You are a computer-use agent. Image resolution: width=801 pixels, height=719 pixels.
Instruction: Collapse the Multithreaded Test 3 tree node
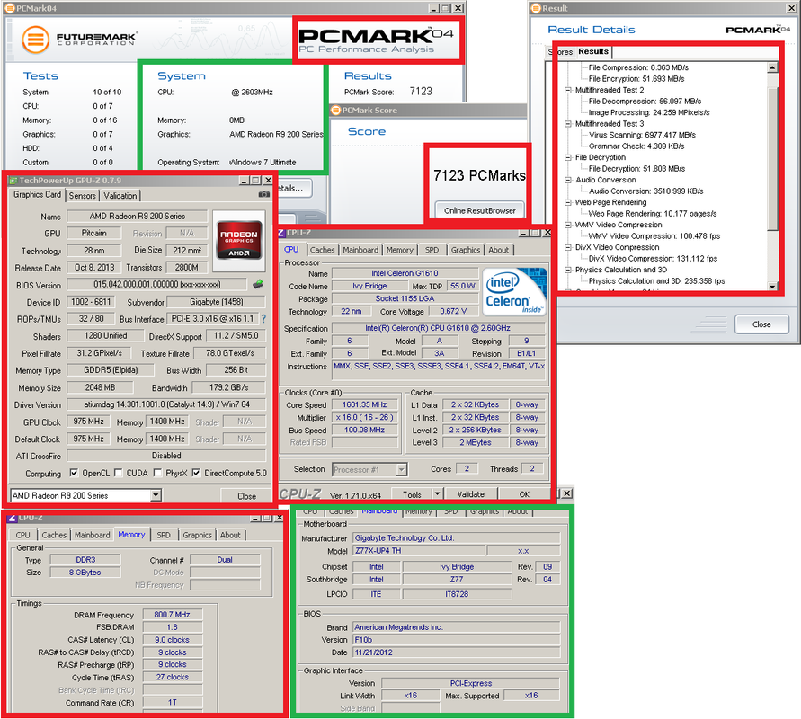tap(567, 124)
